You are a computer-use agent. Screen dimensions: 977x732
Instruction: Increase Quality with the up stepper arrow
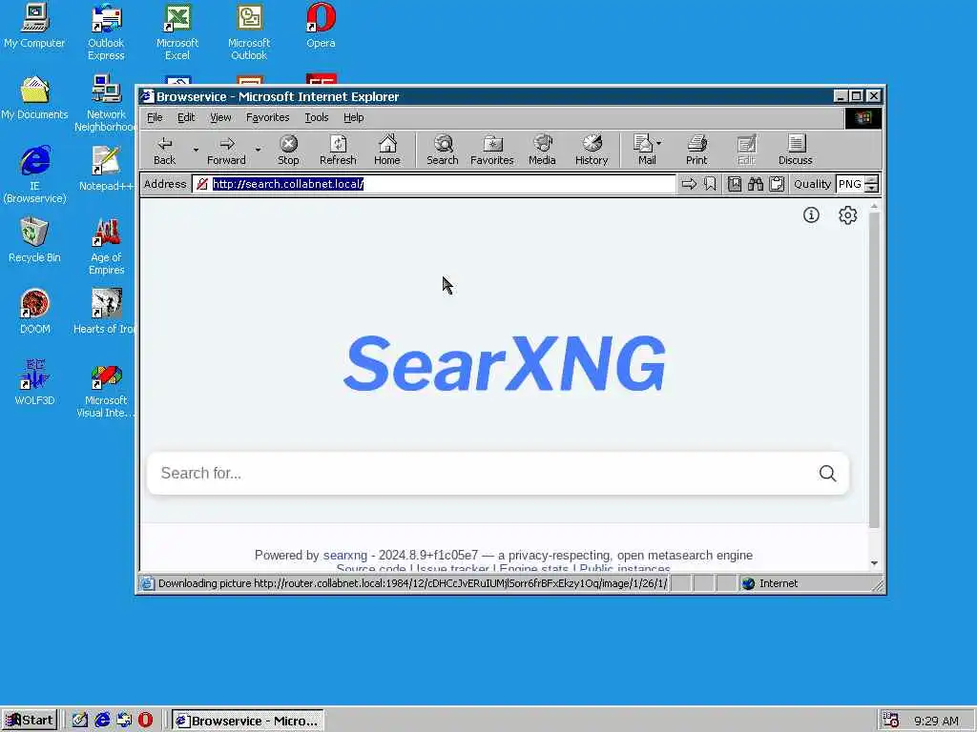pos(872,180)
